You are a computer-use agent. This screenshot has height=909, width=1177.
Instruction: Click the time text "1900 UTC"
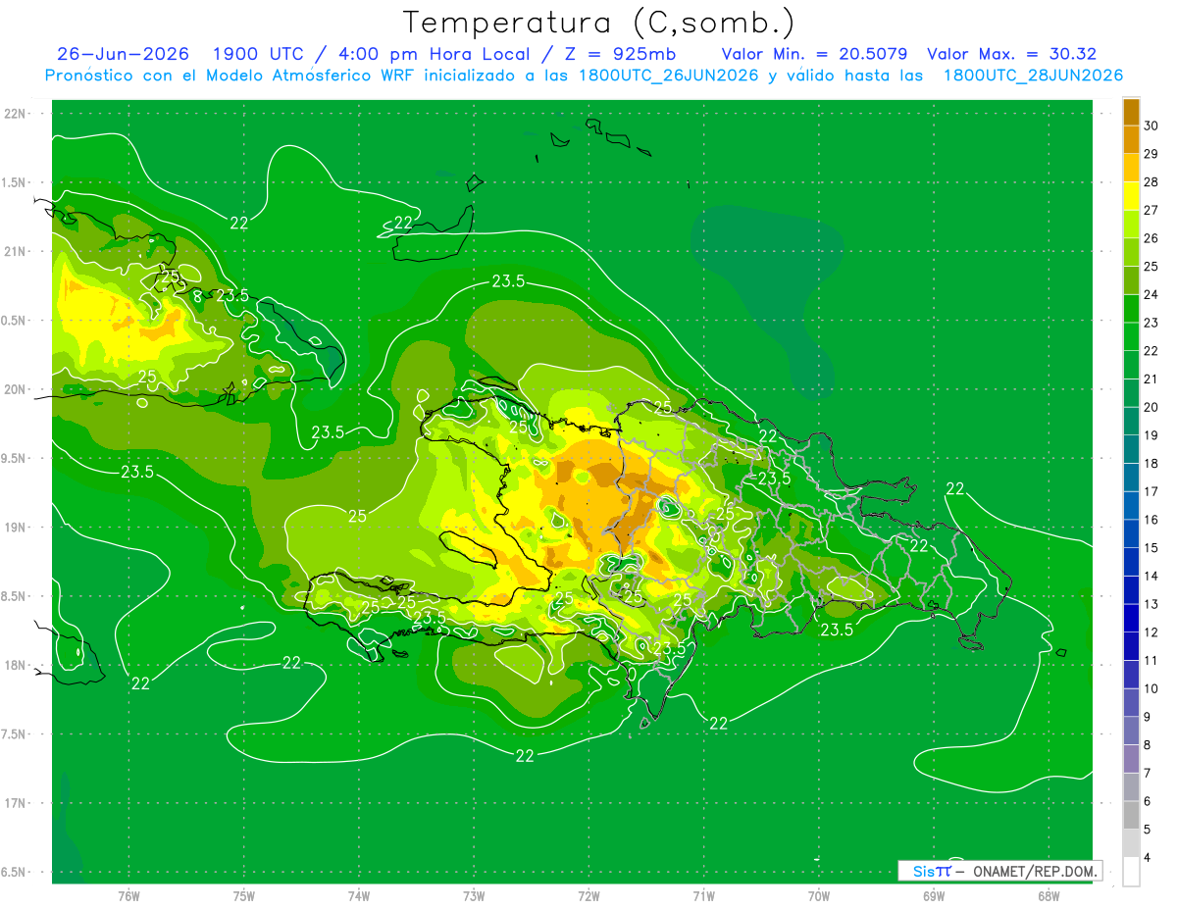(259, 55)
